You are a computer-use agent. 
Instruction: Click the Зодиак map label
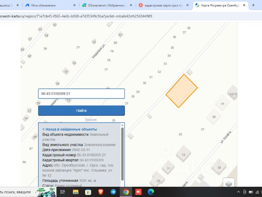click(x=91, y=119)
